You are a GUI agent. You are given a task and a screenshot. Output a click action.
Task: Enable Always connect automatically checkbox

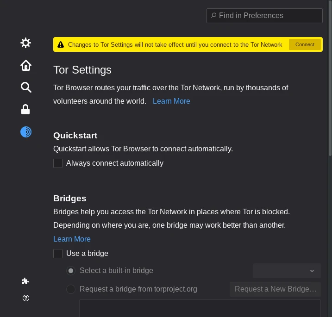click(58, 163)
